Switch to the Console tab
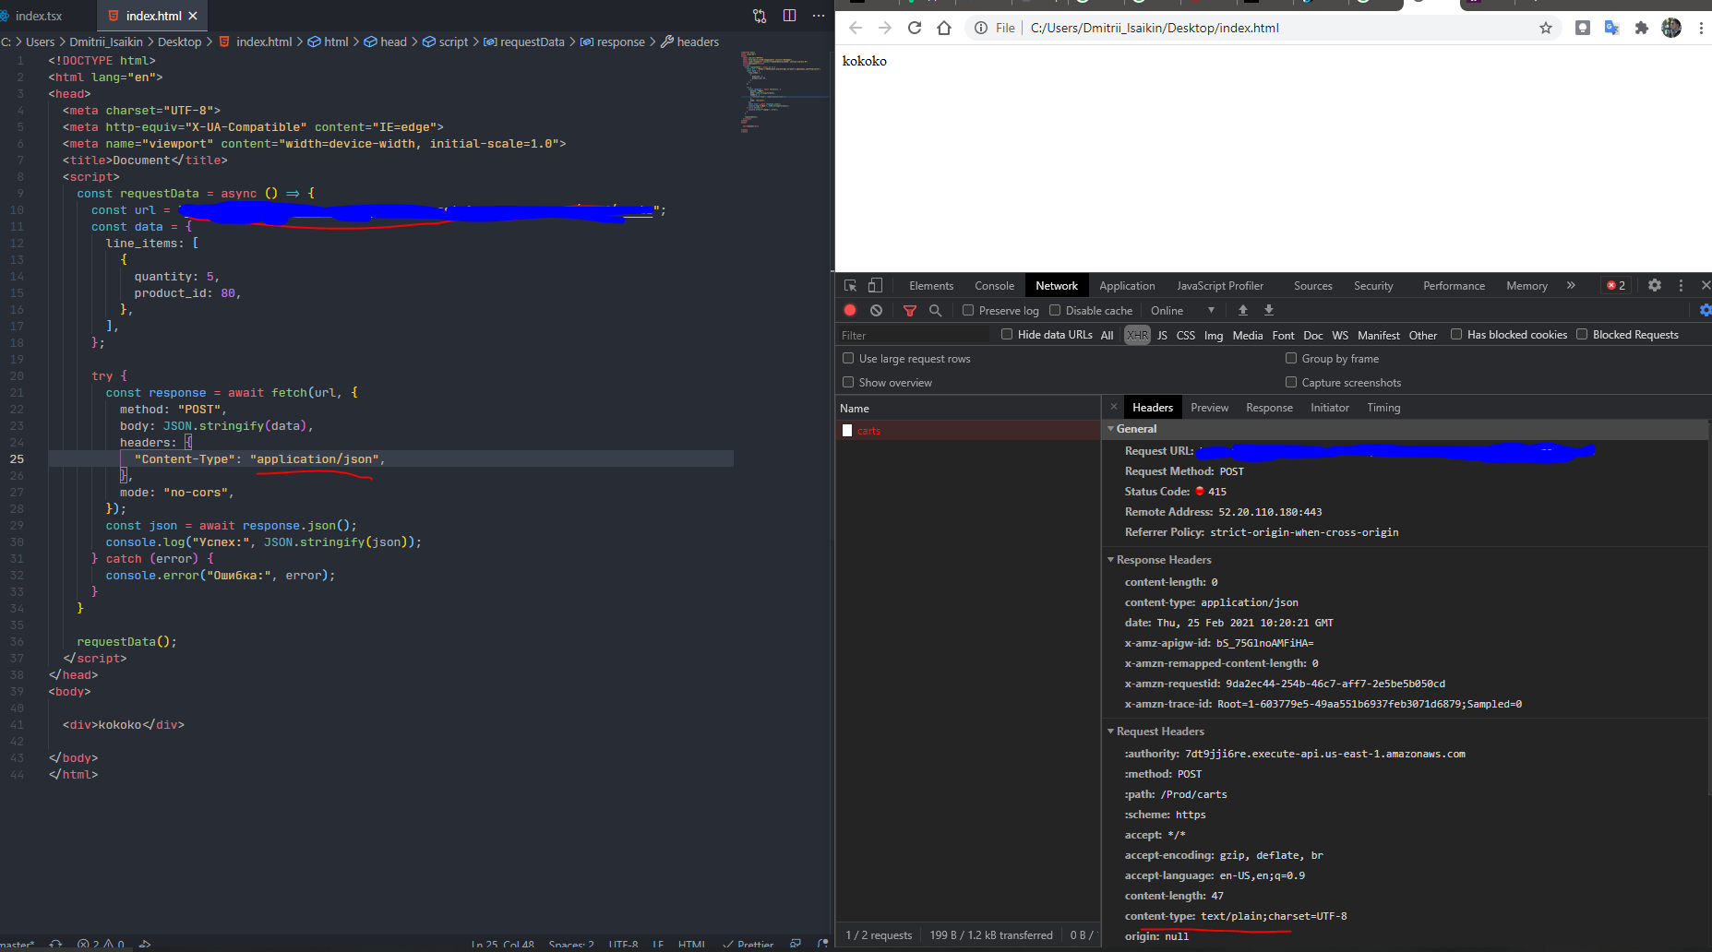The width and height of the screenshot is (1712, 952). coord(994,286)
